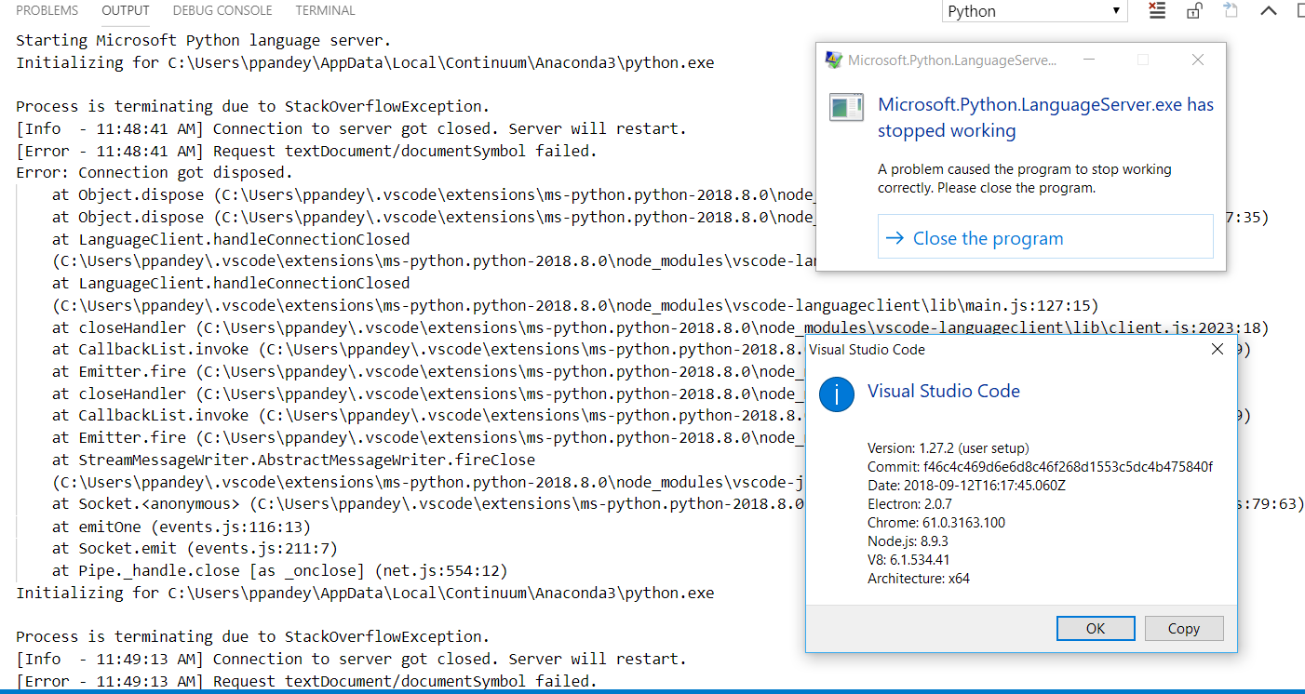Screen dimensions: 1305x694
Task: Toggle the output scroll lock icon
Action: 1194,11
